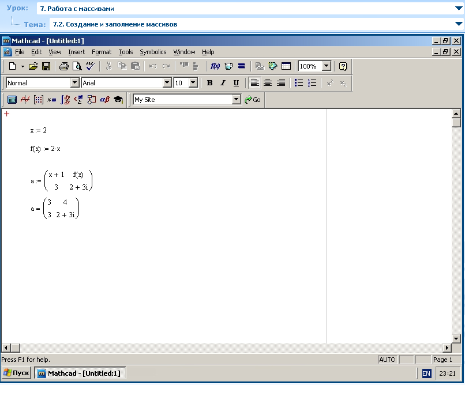Insert data table icon
This screenshot has width=465, height=393.
(286, 66)
